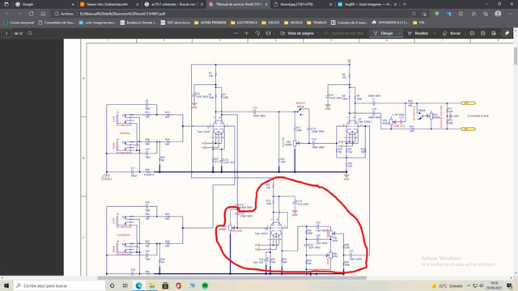Print the PDF document
The width and height of the screenshot is (518, 291).
pyautogui.click(x=472, y=33)
